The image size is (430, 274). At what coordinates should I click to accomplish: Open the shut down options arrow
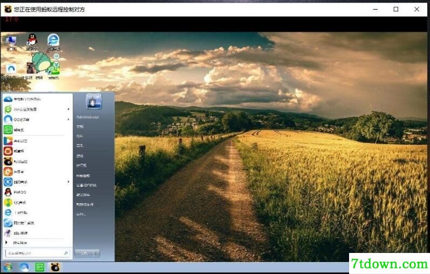(97, 253)
